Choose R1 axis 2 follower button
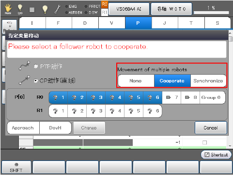The image size is (233, 175). coord(77,111)
